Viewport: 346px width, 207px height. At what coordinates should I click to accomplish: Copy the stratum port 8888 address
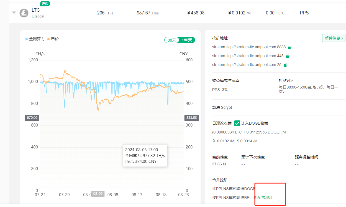coord(290,47)
